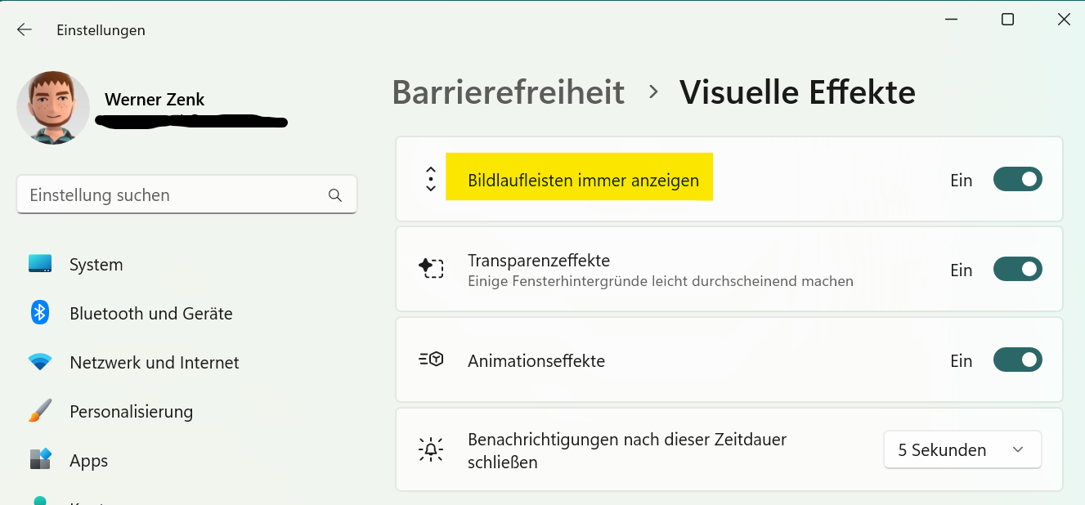The image size is (1085, 505).
Task: Click the System monitor icon
Action: [x=40, y=264]
